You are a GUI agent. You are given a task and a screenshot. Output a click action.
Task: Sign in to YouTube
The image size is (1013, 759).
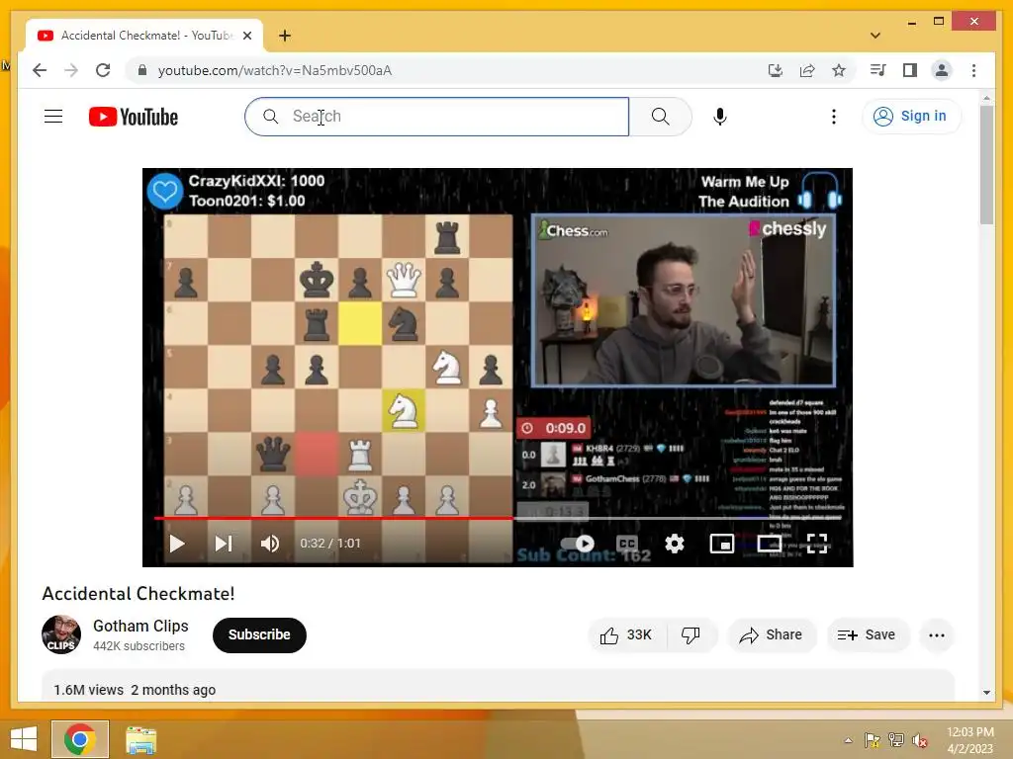pyautogui.click(x=911, y=117)
